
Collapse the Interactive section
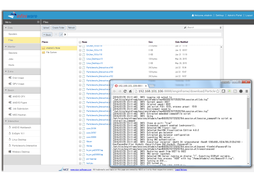point(6,121)
